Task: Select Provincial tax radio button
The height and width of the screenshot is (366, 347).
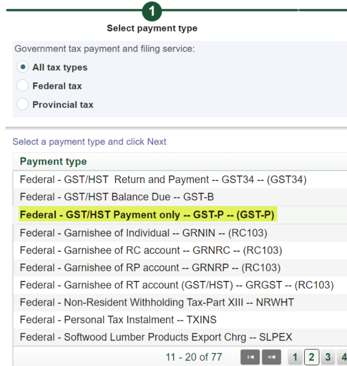Action: pyautogui.click(x=23, y=104)
